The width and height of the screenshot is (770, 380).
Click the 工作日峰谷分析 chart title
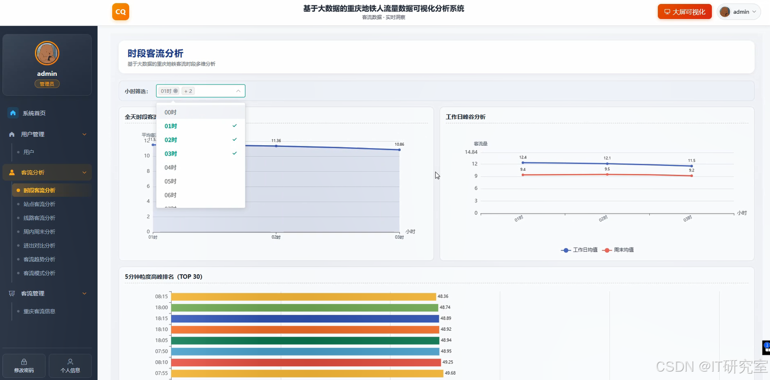tap(465, 117)
